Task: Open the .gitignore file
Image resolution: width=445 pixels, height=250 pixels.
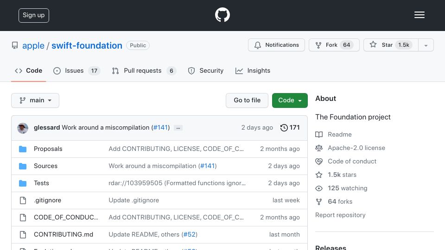Action: (47, 200)
